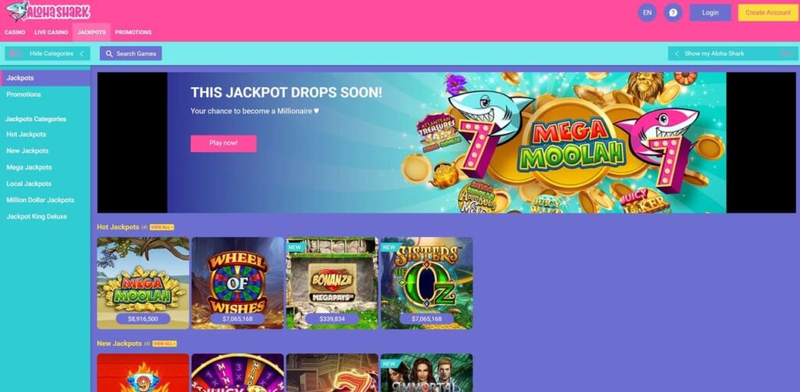The image size is (800, 392).
Task: Click the Aloha Shark logo
Action: pos(48,11)
